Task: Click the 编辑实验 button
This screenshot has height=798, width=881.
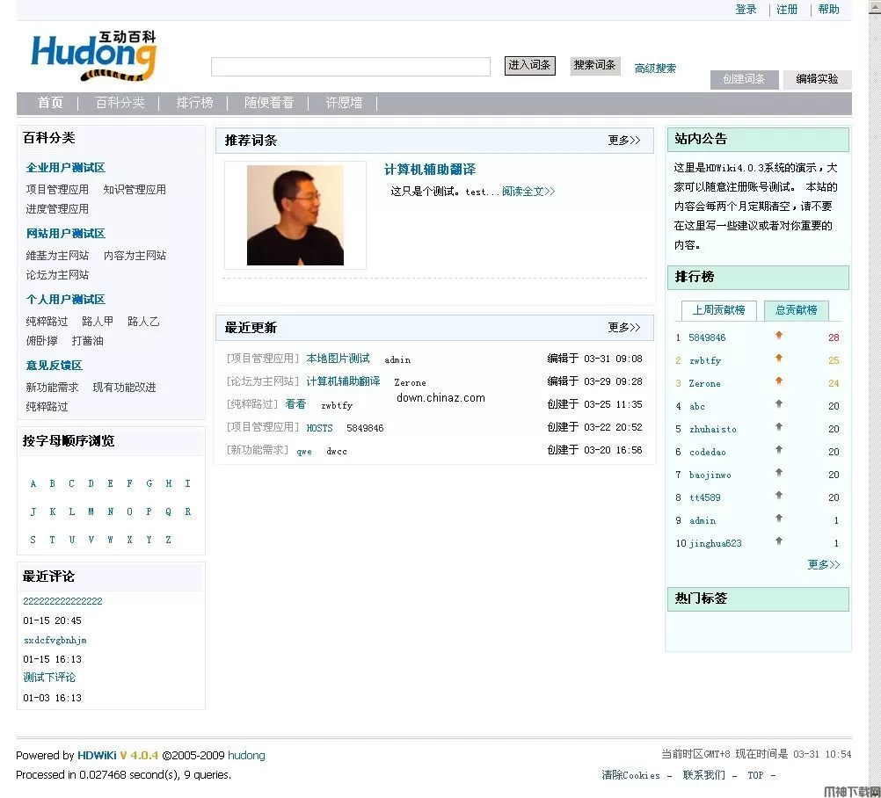Action: [819, 79]
